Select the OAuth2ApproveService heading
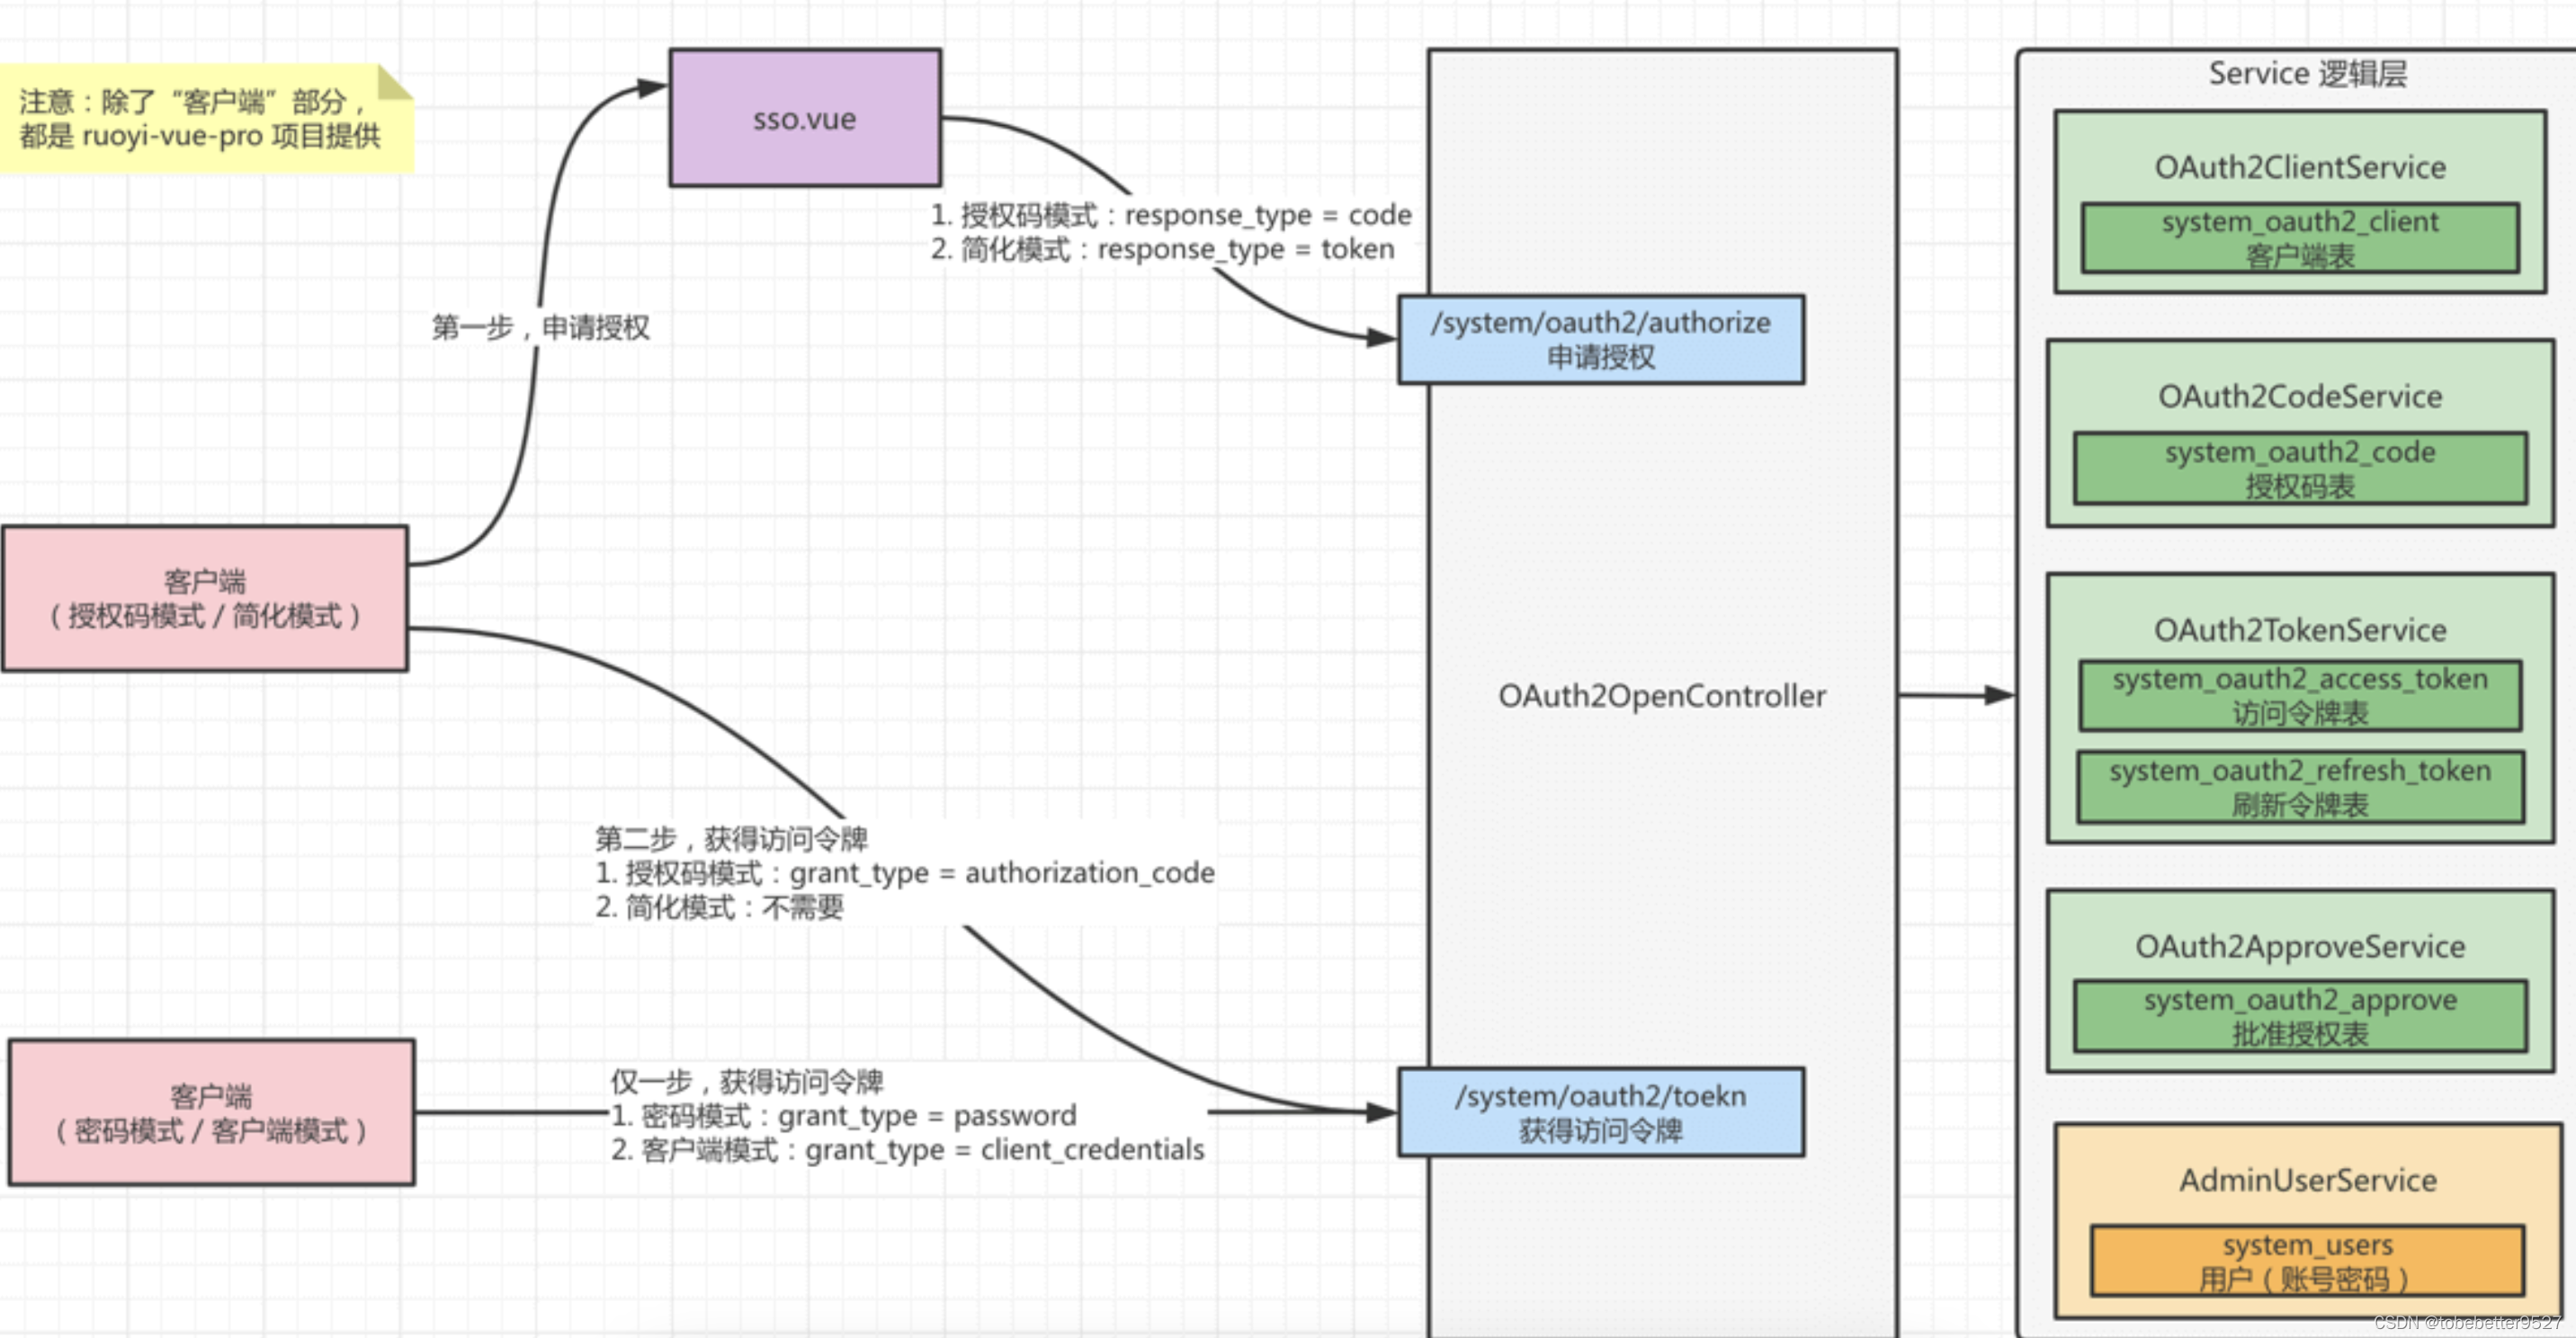The image size is (2576, 1338). [x=2300, y=946]
